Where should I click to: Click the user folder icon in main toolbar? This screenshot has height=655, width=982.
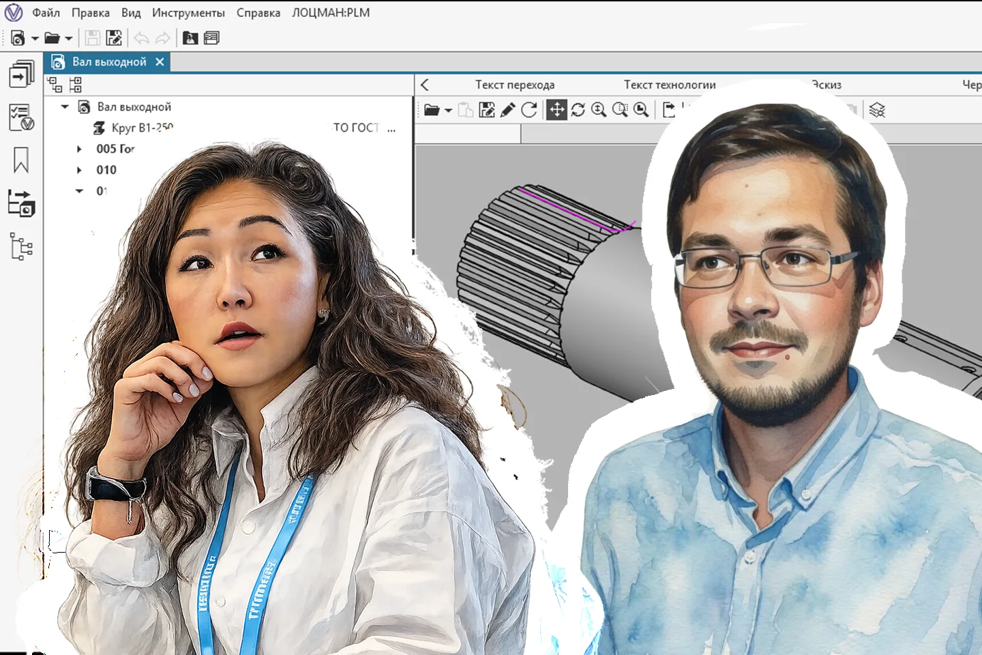tap(190, 38)
